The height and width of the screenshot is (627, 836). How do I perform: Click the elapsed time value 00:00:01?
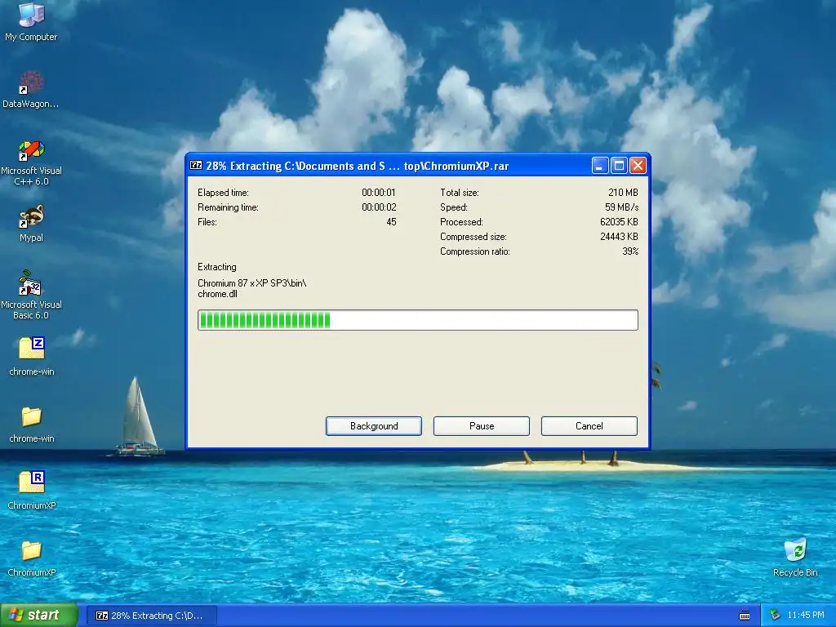pyautogui.click(x=379, y=193)
